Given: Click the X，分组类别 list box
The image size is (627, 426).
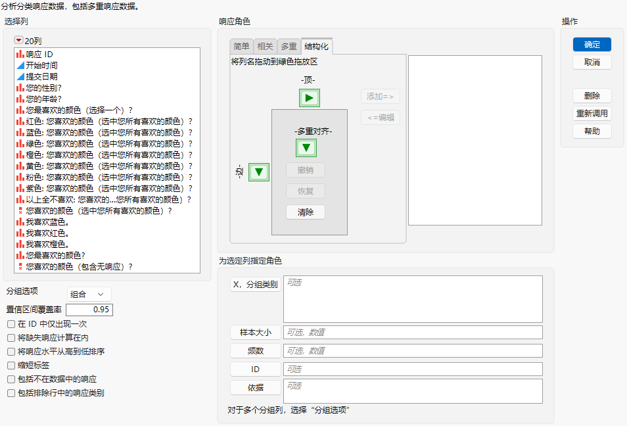Looking at the screenshot, I should point(413,299).
